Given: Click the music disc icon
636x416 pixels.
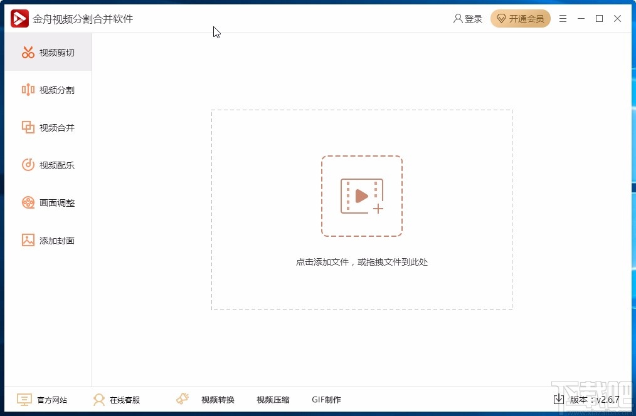Looking at the screenshot, I should 28,165.
